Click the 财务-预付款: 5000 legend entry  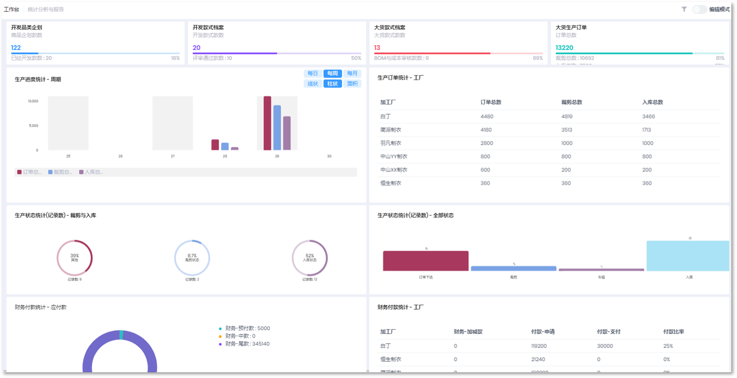pyautogui.click(x=245, y=329)
